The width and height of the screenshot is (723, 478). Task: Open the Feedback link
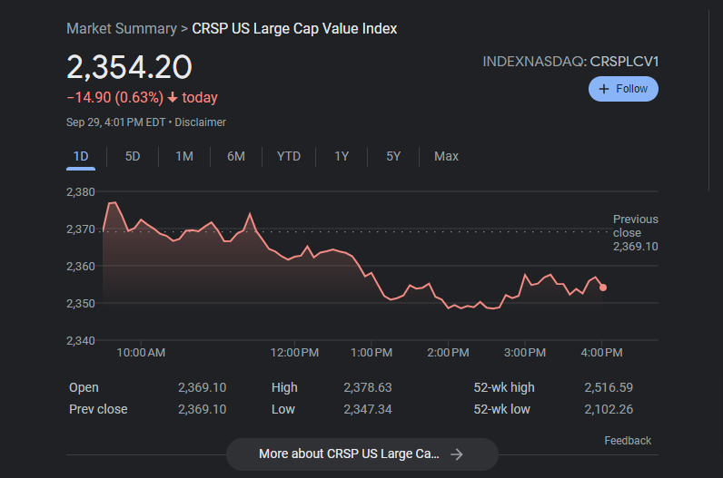(x=628, y=441)
